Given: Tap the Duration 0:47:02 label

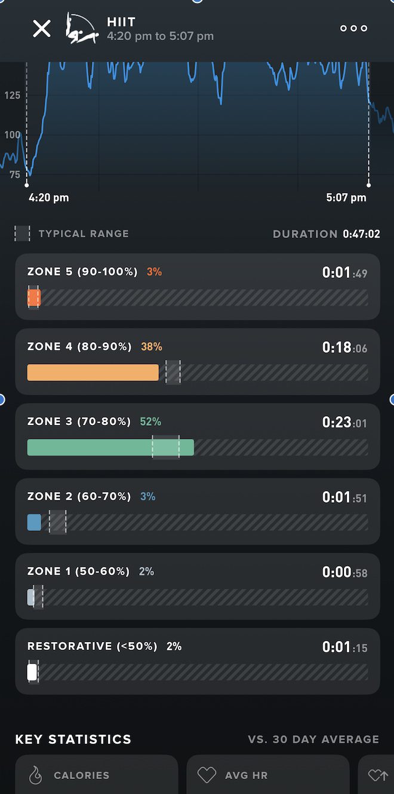Looking at the screenshot, I should [x=326, y=234].
